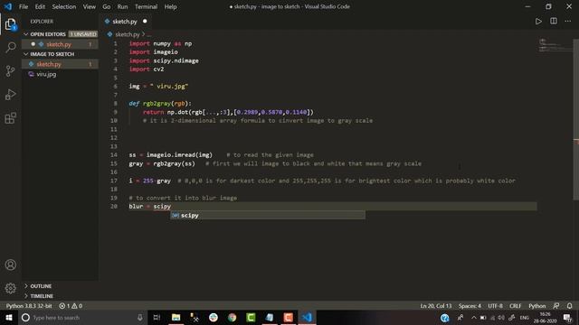Screen dimensions: 579x325
Task: Open the clock and date in taskbar
Action: tap(545, 317)
